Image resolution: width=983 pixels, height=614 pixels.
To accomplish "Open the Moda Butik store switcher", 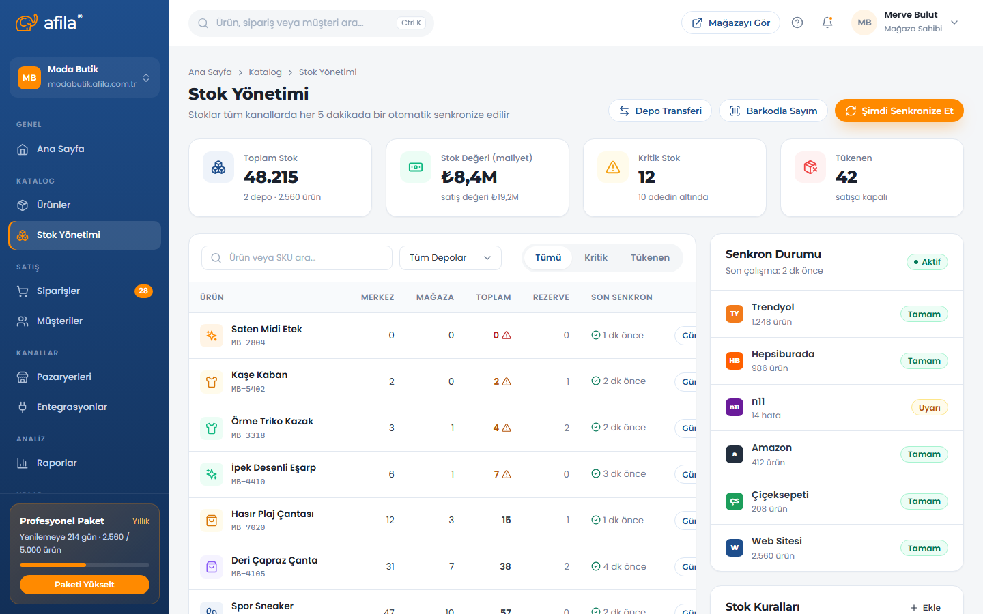I will [x=85, y=77].
